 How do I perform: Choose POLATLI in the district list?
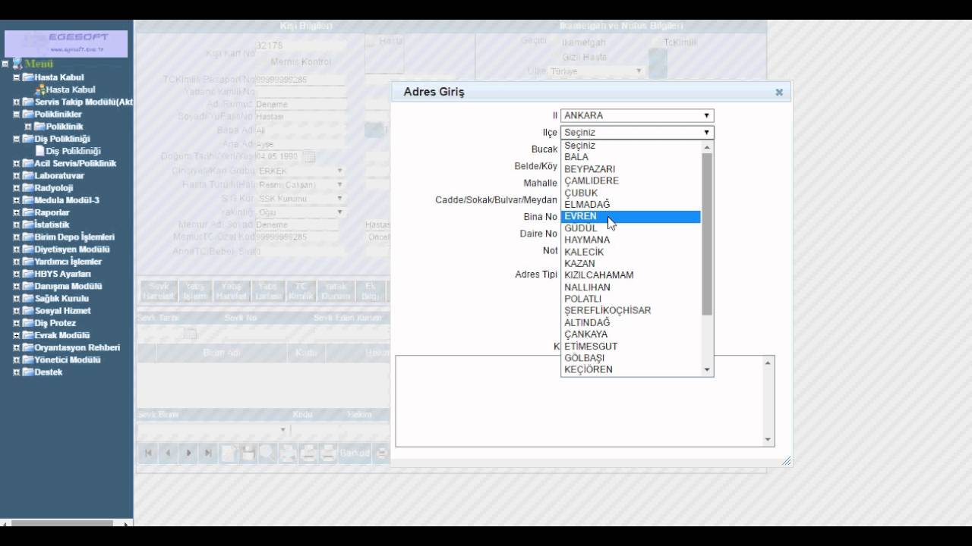click(630, 299)
